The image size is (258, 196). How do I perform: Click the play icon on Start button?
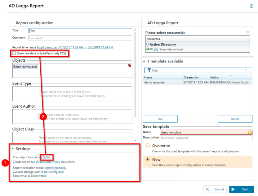point(234,189)
